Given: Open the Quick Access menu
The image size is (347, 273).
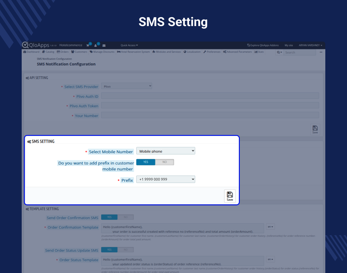Looking at the screenshot, I should [129, 45].
